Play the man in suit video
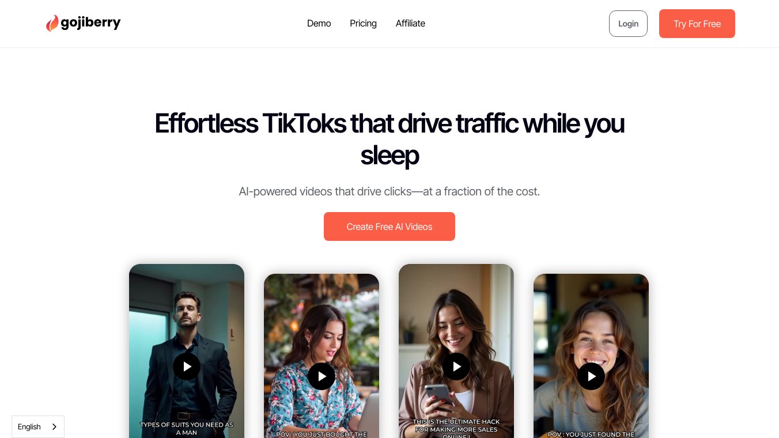 coord(187,367)
